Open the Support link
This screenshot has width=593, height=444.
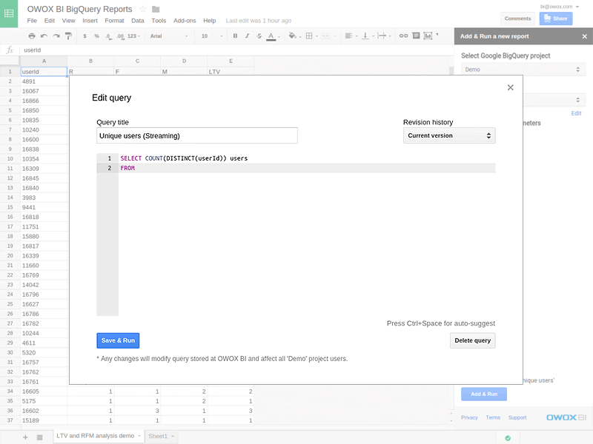[x=517, y=417]
